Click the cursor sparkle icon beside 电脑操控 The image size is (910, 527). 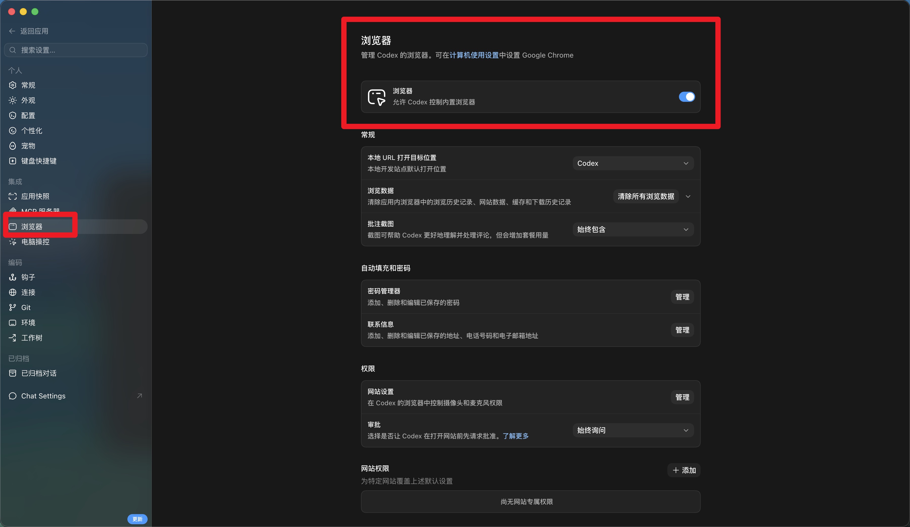coord(13,242)
